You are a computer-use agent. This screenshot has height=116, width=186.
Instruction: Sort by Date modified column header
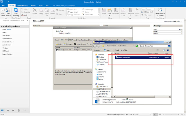[156, 54]
